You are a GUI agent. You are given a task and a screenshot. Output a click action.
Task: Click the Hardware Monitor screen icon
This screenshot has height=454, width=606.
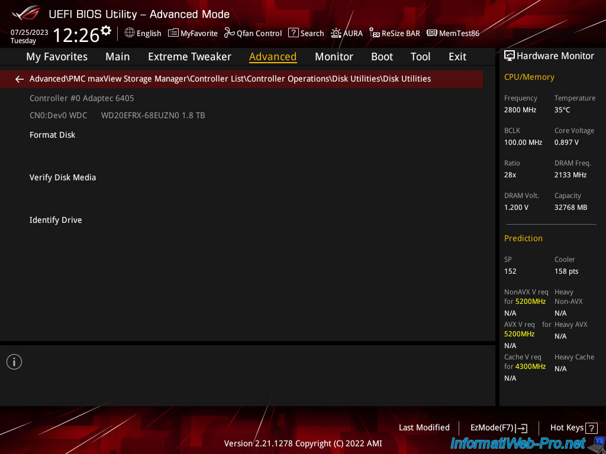(510, 56)
